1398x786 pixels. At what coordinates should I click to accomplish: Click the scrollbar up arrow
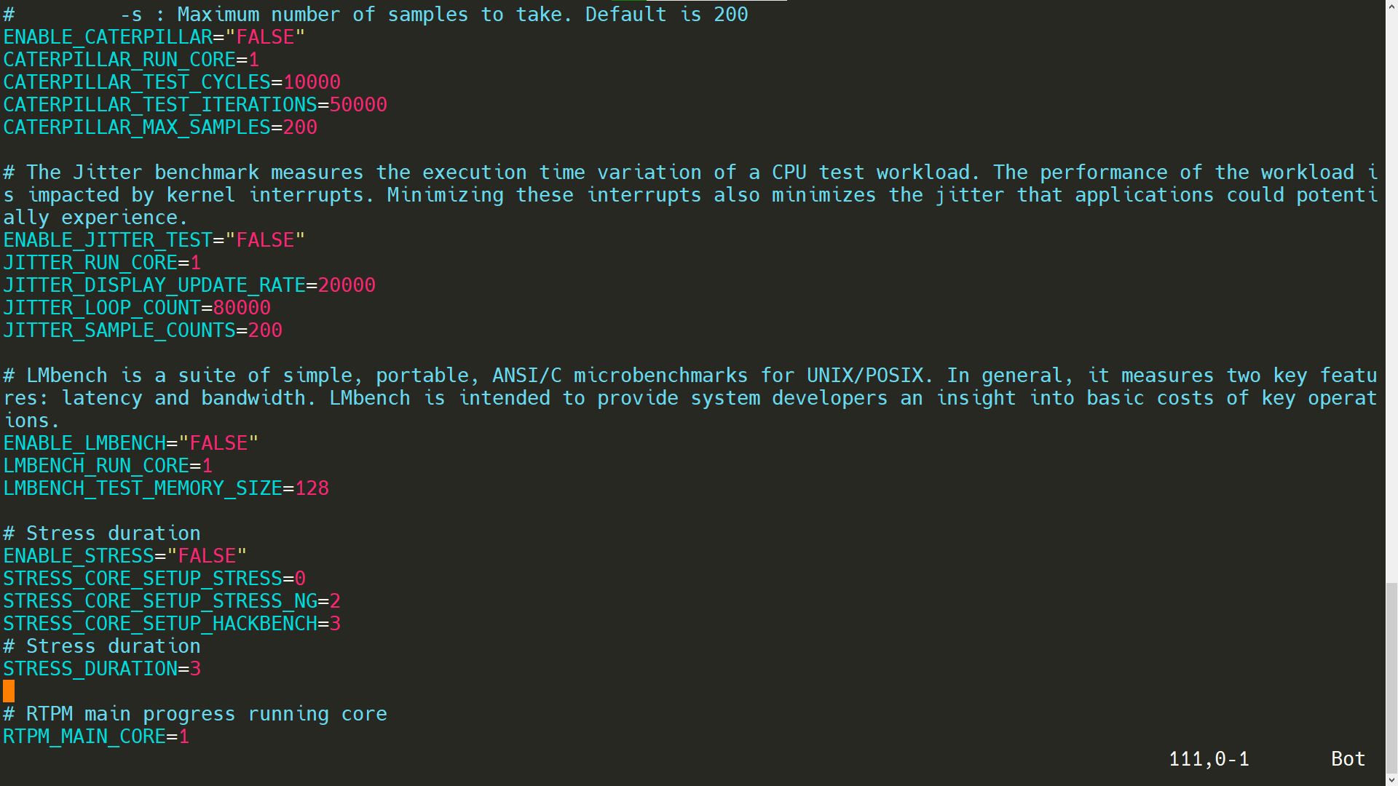click(1391, 6)
